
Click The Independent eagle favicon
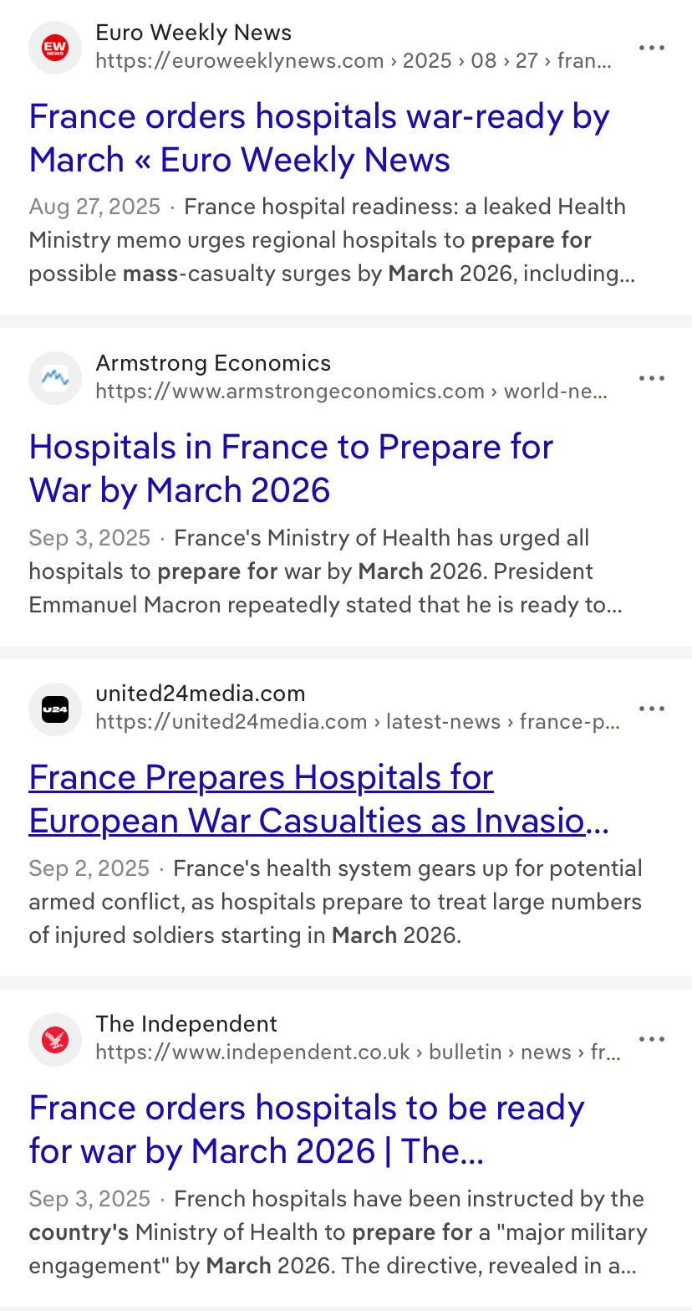(55, 1039)
